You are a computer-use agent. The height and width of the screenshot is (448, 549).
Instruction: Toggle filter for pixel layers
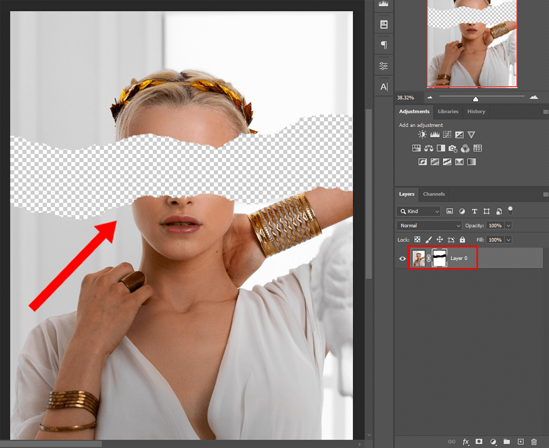coord(450,211)
